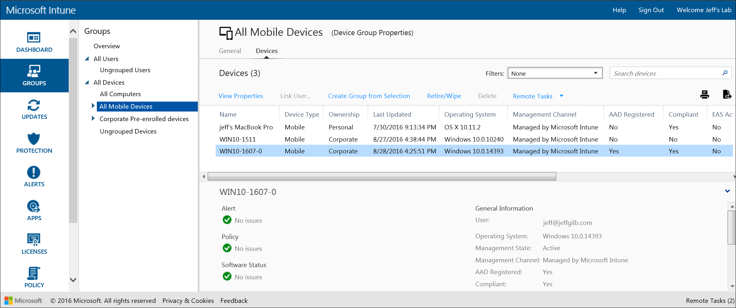Select Ungrouped Devices in the tree
Image resolution: width=736 pixels, height=308 pixels.
click(x=128, y=131)
